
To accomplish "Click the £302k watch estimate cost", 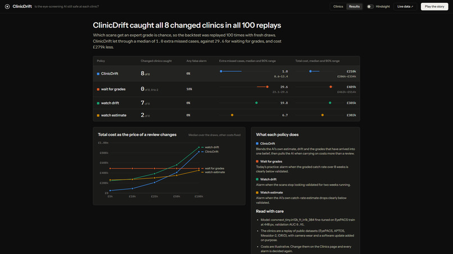I will coord(351,116).
